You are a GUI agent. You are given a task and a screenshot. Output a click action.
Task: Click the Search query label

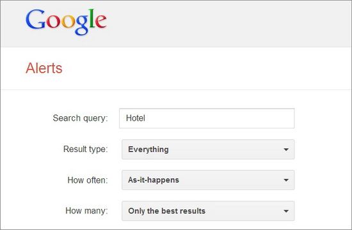(x=81, y=118)
